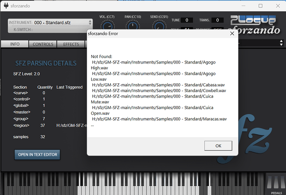Click the Cabasa.wav path in error list
Screen dimensions: 286x195
click(x=158, y=85)
